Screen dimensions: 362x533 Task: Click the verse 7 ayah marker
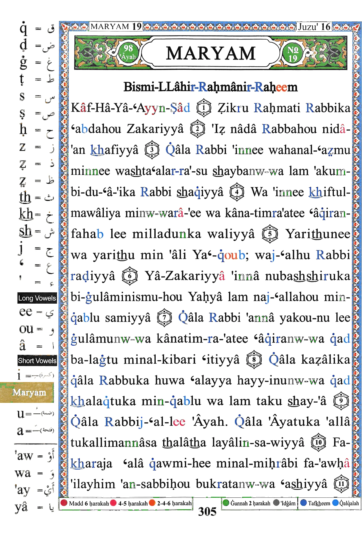[x=164, y=318]
